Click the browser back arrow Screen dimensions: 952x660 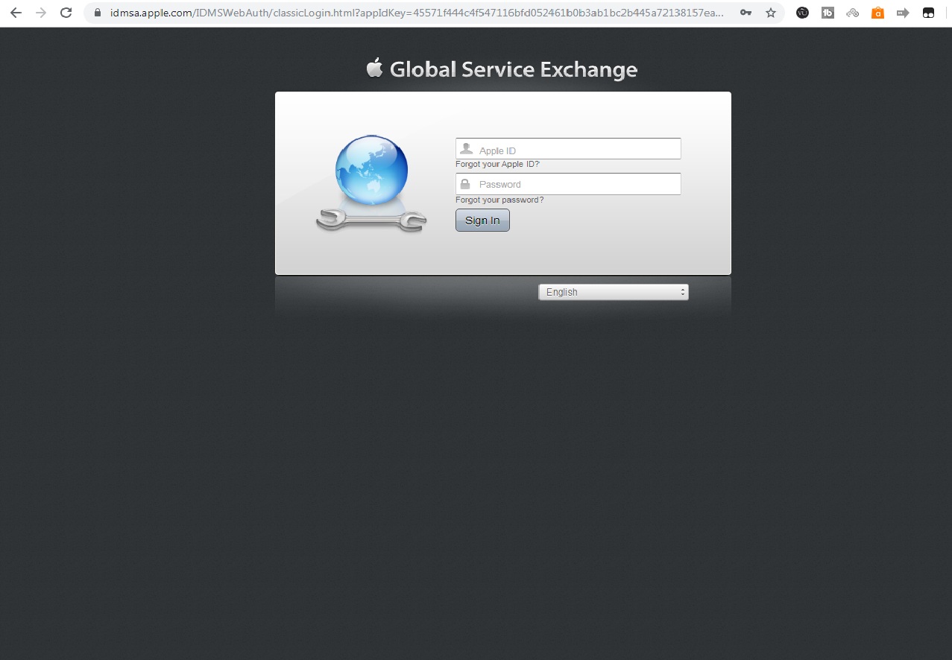pos(15,13)
